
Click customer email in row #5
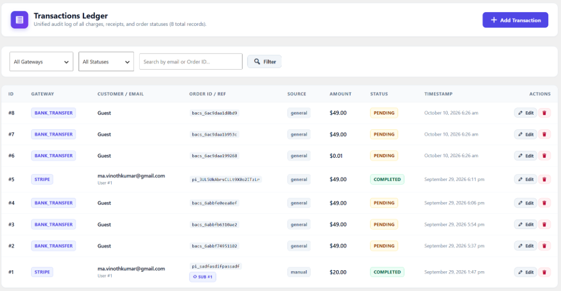(131, 176)
